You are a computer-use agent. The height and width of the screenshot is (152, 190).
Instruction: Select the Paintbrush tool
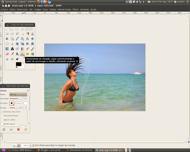coord(32,49)
